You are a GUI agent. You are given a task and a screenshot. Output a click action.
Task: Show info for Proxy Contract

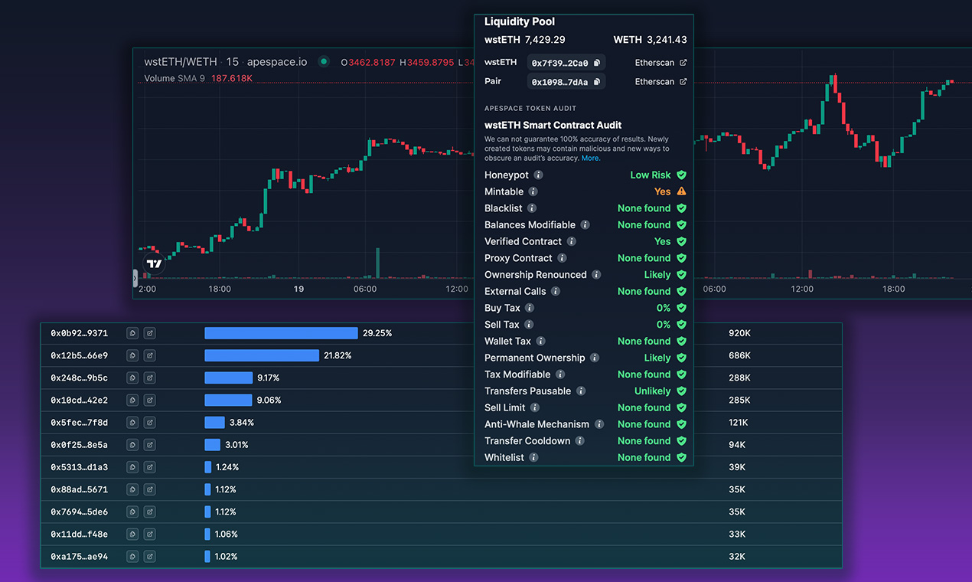tap(562, 258)
